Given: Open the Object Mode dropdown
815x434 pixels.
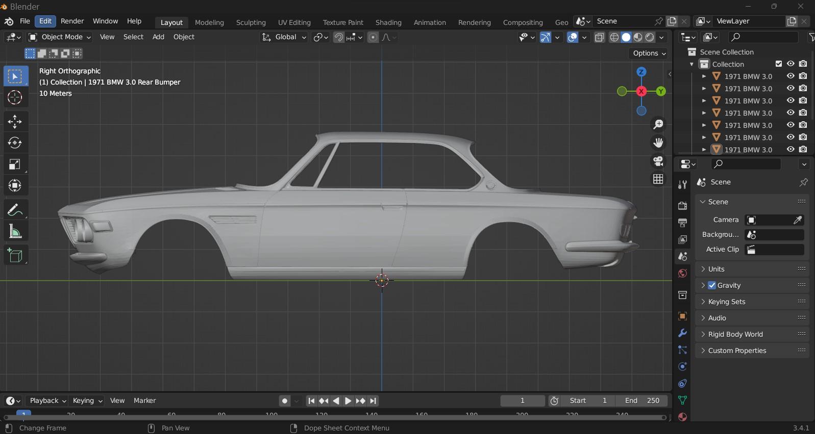Looking at the screenshot, I should pos(60,37).
